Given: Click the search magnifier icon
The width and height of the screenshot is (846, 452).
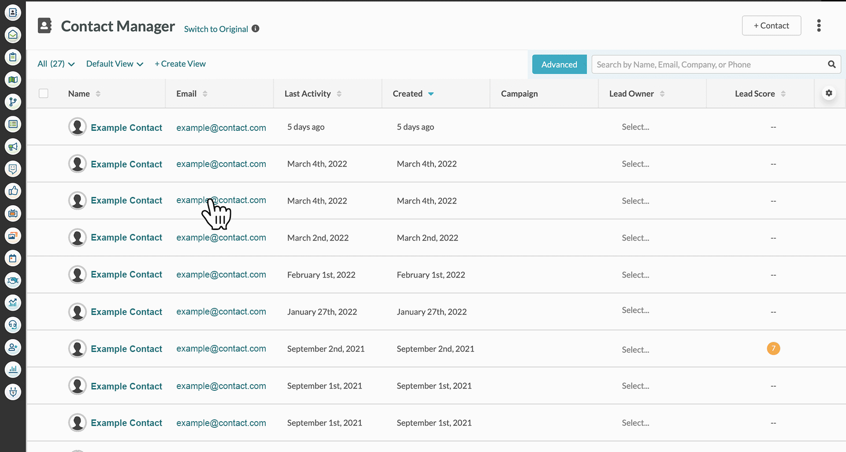Looking at the screenshot, I should [831, 64].
